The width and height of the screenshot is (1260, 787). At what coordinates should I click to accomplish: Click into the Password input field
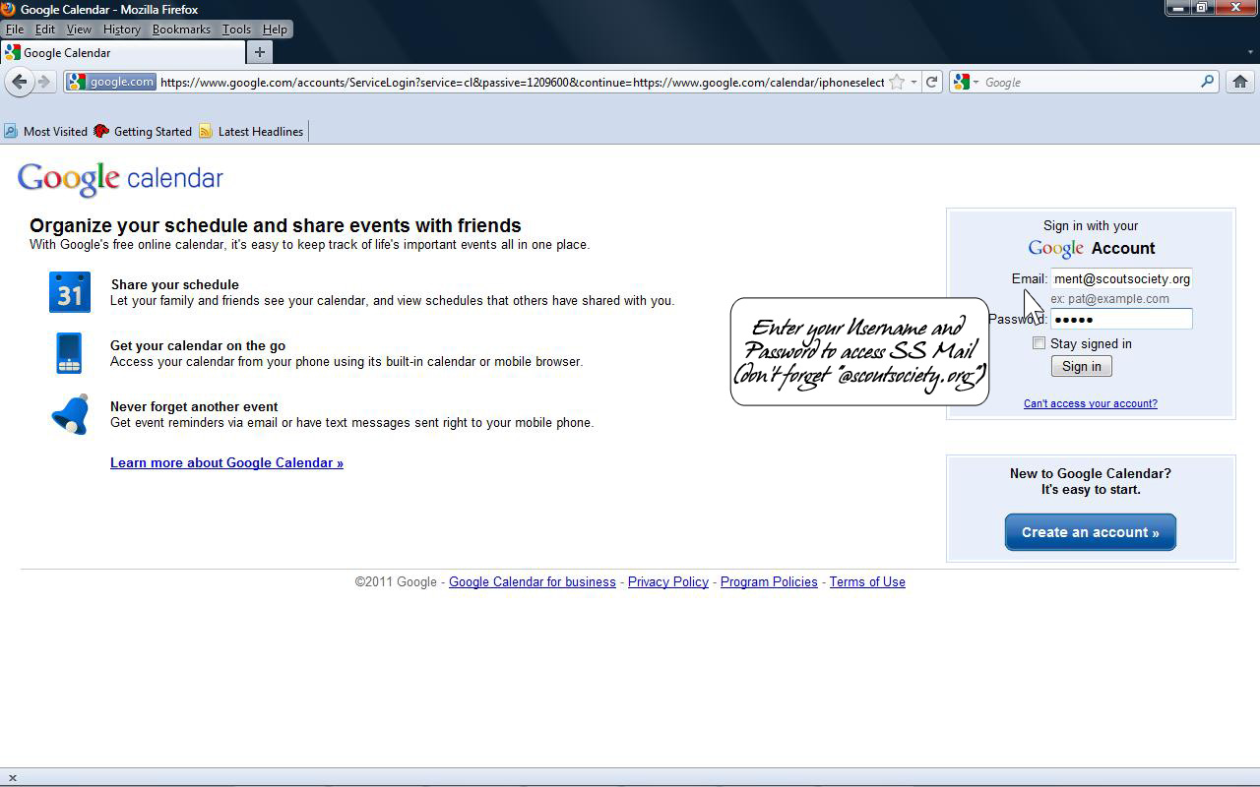point(1121,319)
